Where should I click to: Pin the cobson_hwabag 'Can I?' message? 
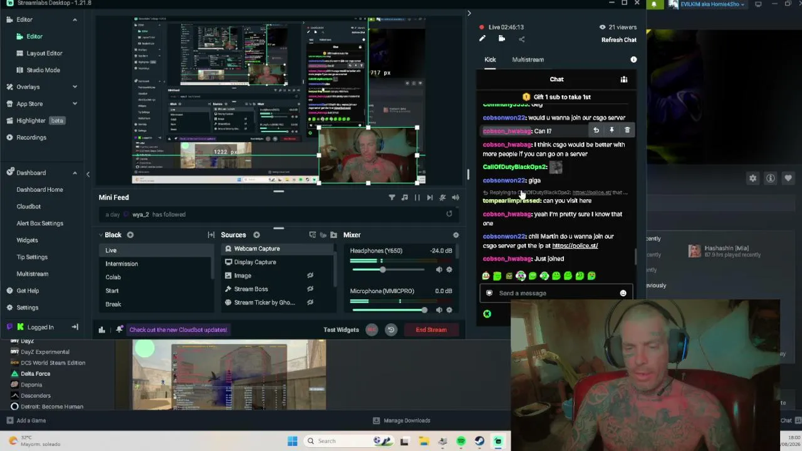click(612, 130)
